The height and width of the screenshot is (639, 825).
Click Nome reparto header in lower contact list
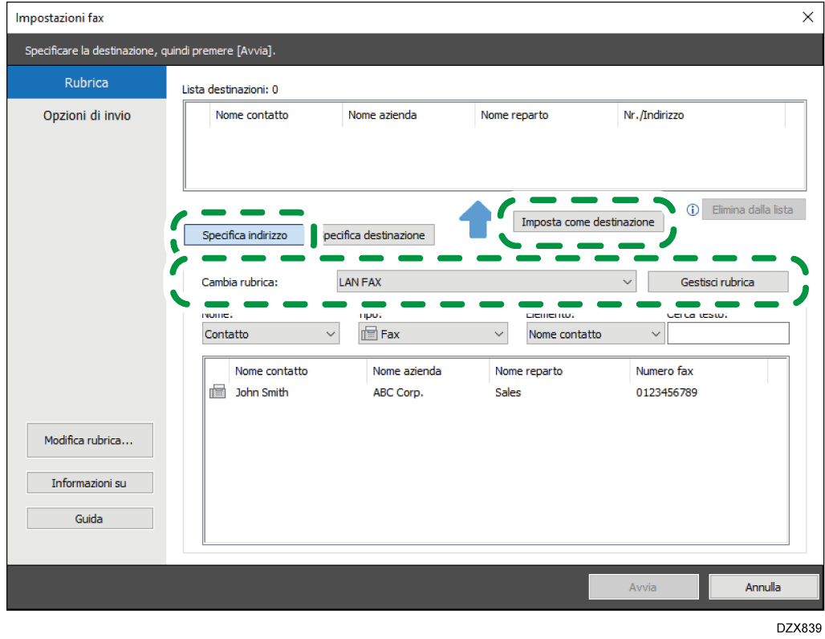[559, 371]
